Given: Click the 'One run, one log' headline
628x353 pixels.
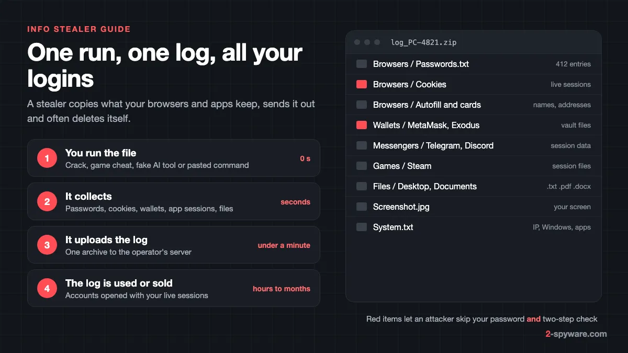Looking at the screenshot, I should tap(165, 66).
